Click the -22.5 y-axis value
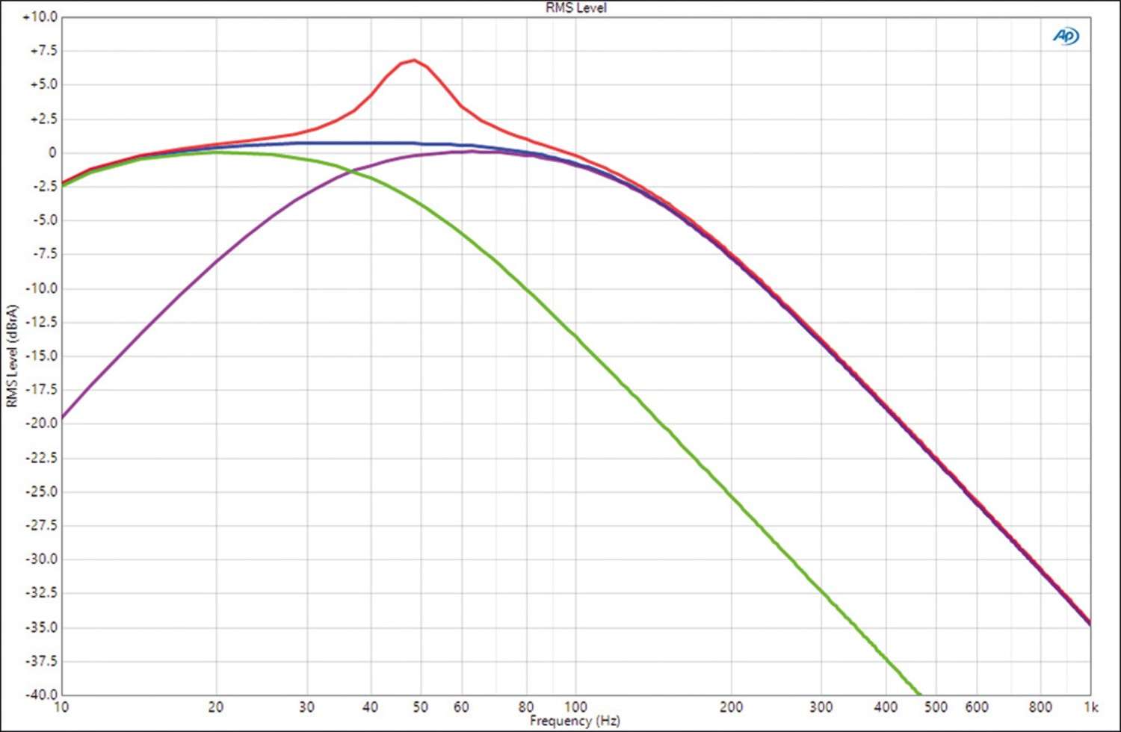The height and width of the screenshot is (732, 1121). (40, 458)
